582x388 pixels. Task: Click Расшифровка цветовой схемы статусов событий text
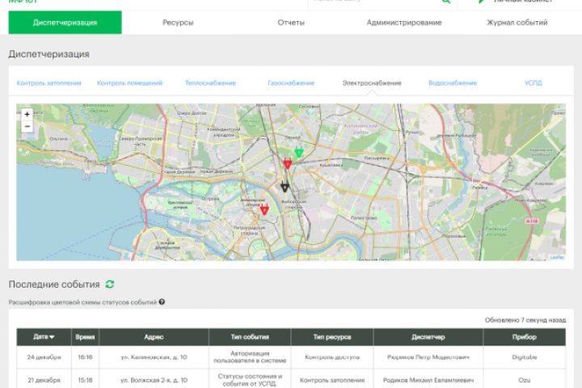(82, 302)
